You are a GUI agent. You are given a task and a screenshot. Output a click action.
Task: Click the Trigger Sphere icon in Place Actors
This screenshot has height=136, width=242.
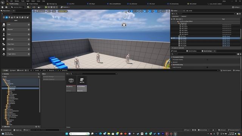(4, 54)
